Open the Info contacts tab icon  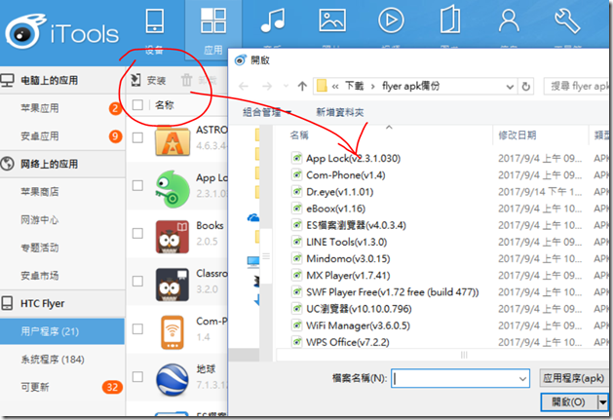[509, 20]
